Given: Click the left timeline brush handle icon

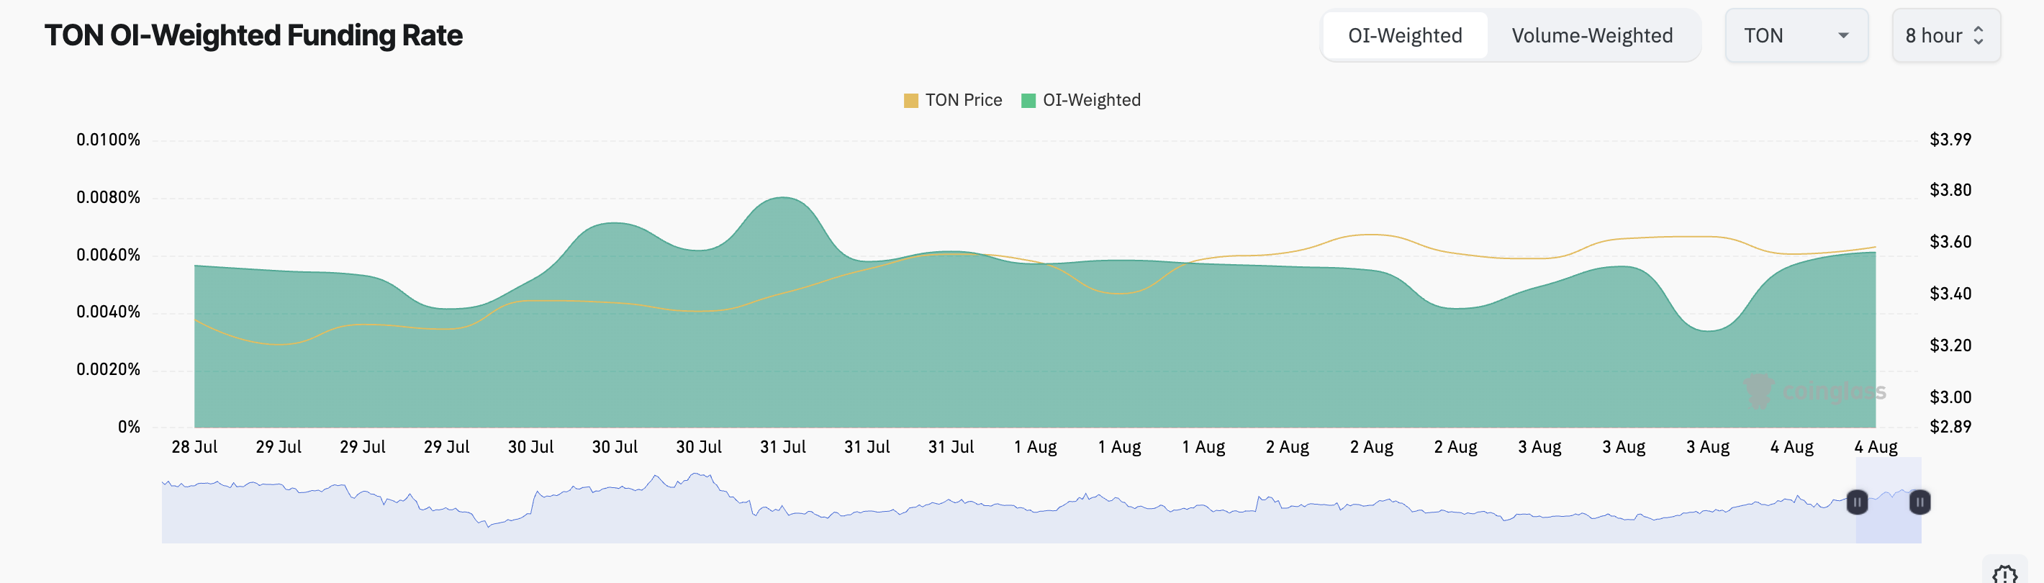Looking at the screenshot, I should coord(1857,502).
